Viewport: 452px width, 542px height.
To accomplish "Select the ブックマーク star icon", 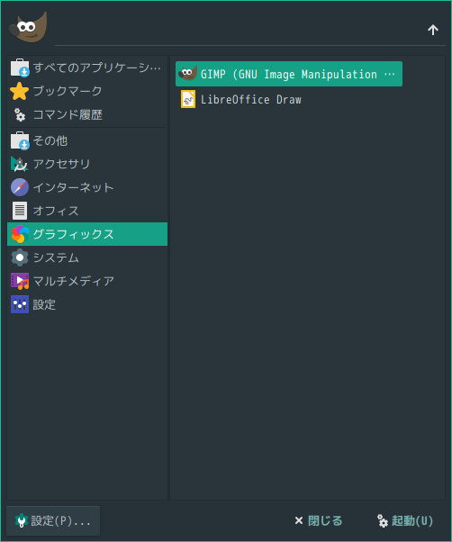I will click(x=20, y=91).
